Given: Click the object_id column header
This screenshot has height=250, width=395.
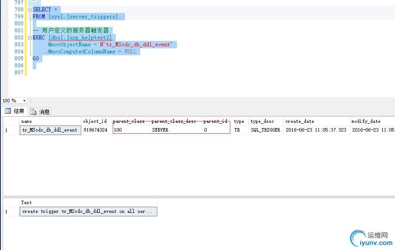Looking at the screenshot, I should 96,121.
